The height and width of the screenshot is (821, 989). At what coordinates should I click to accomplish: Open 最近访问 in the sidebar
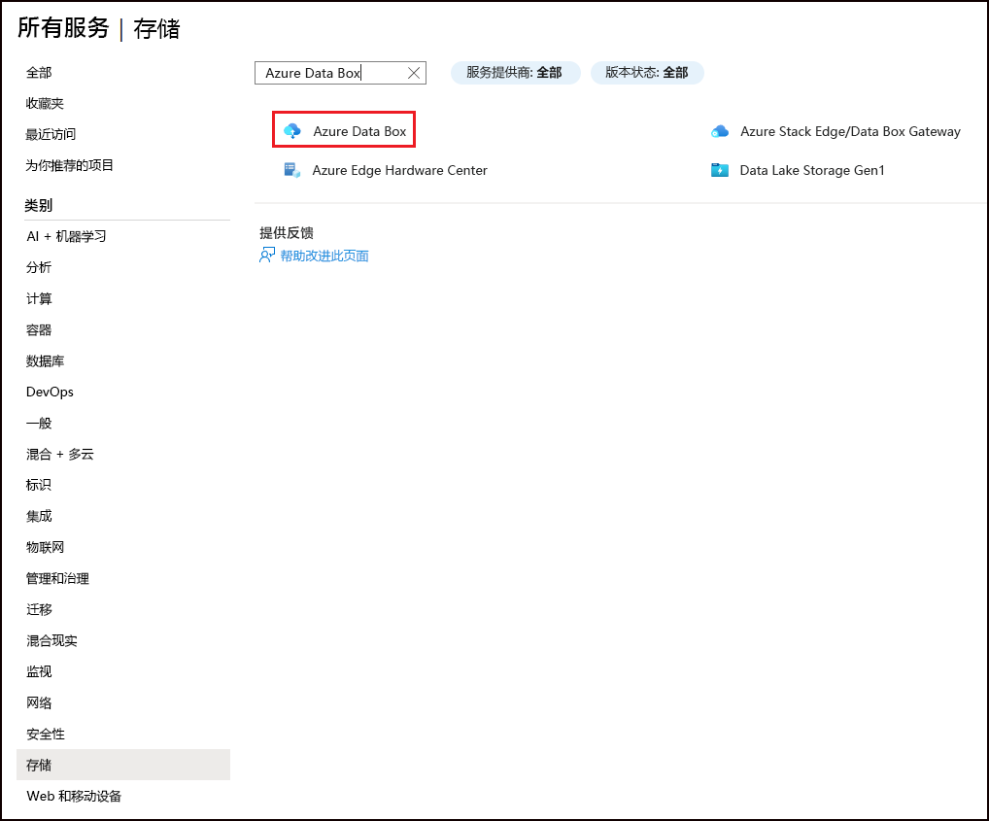[x=51, y=134]
